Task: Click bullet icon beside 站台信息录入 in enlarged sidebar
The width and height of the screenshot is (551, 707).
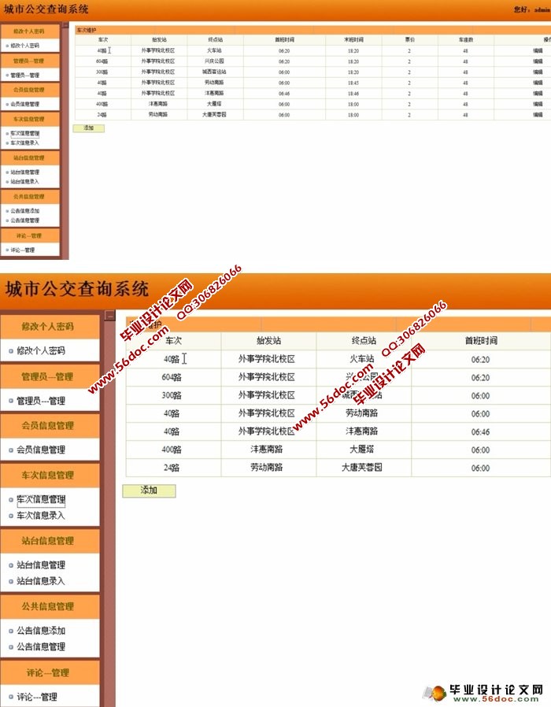Action: 10,581
